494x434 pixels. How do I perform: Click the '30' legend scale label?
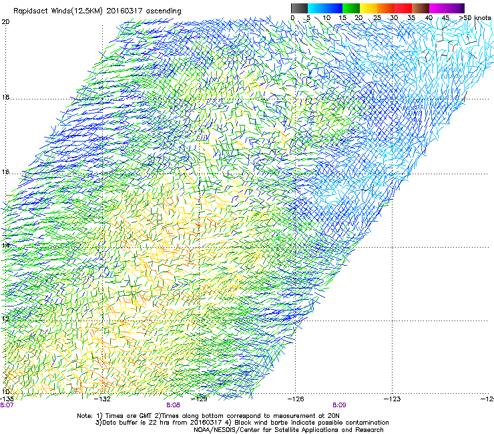(394, 18)
